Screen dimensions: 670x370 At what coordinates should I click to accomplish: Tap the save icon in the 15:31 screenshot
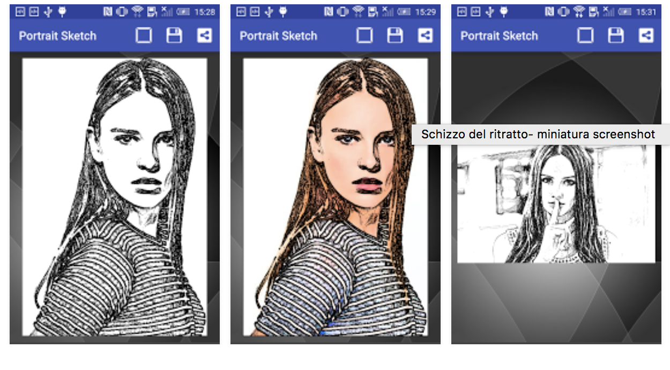(616, 36)
